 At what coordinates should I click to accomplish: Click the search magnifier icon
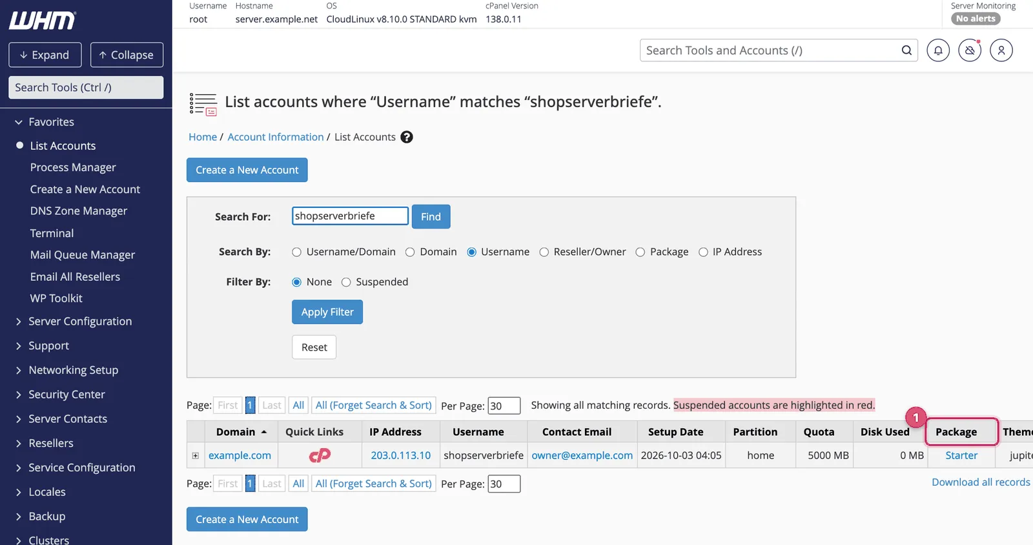click(906, 50)
